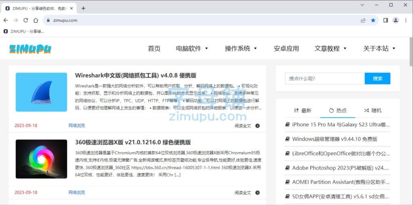Click the book icon beside Adobe Photoshop entry

pos(287,168)
